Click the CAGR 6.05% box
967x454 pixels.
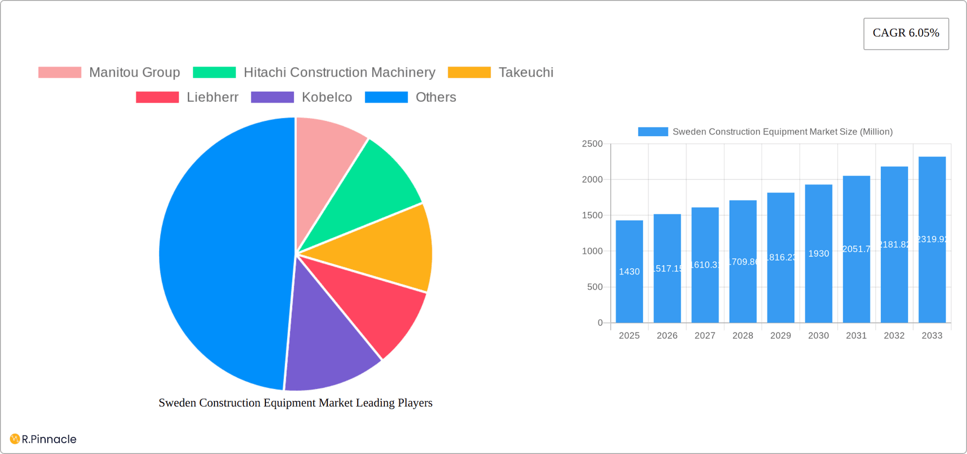point(906,33)
